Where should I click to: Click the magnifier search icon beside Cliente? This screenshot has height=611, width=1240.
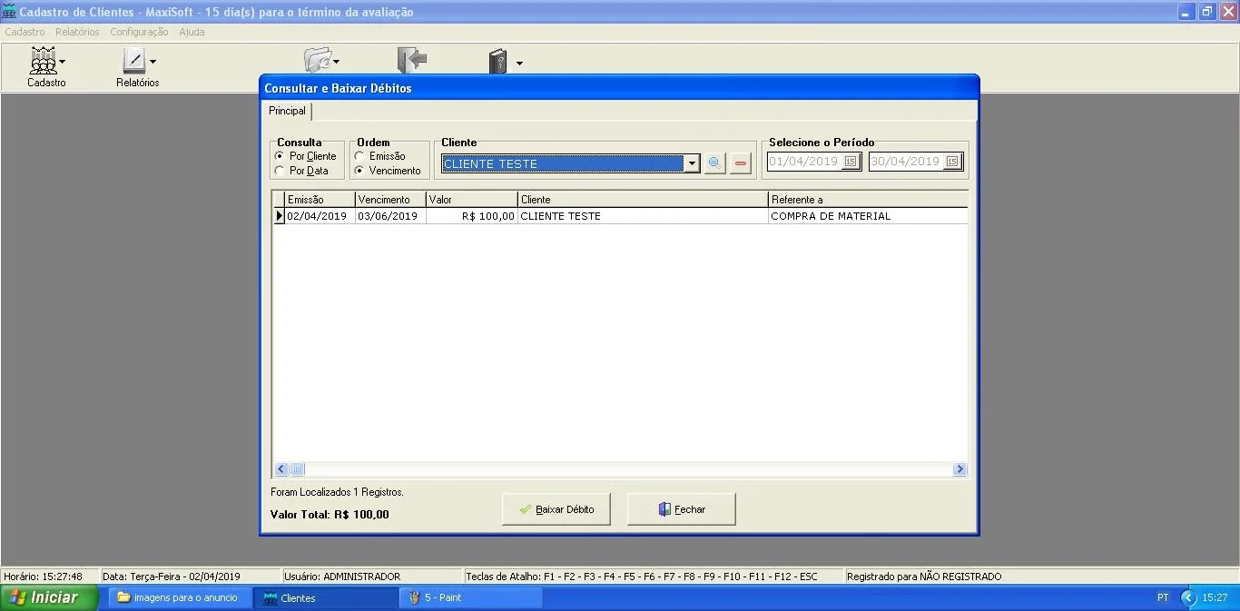715,163
